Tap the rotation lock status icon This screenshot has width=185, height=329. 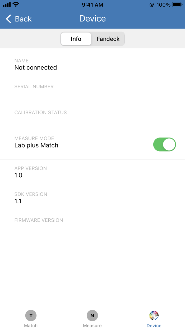point(152,5)
